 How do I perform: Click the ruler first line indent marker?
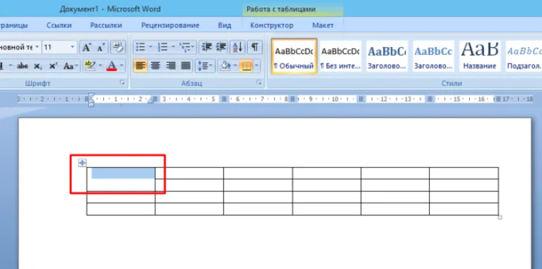coord(91,95)
